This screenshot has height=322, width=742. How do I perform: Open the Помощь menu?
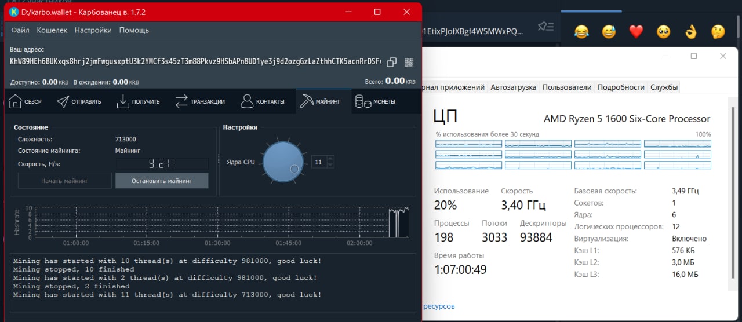134,30
